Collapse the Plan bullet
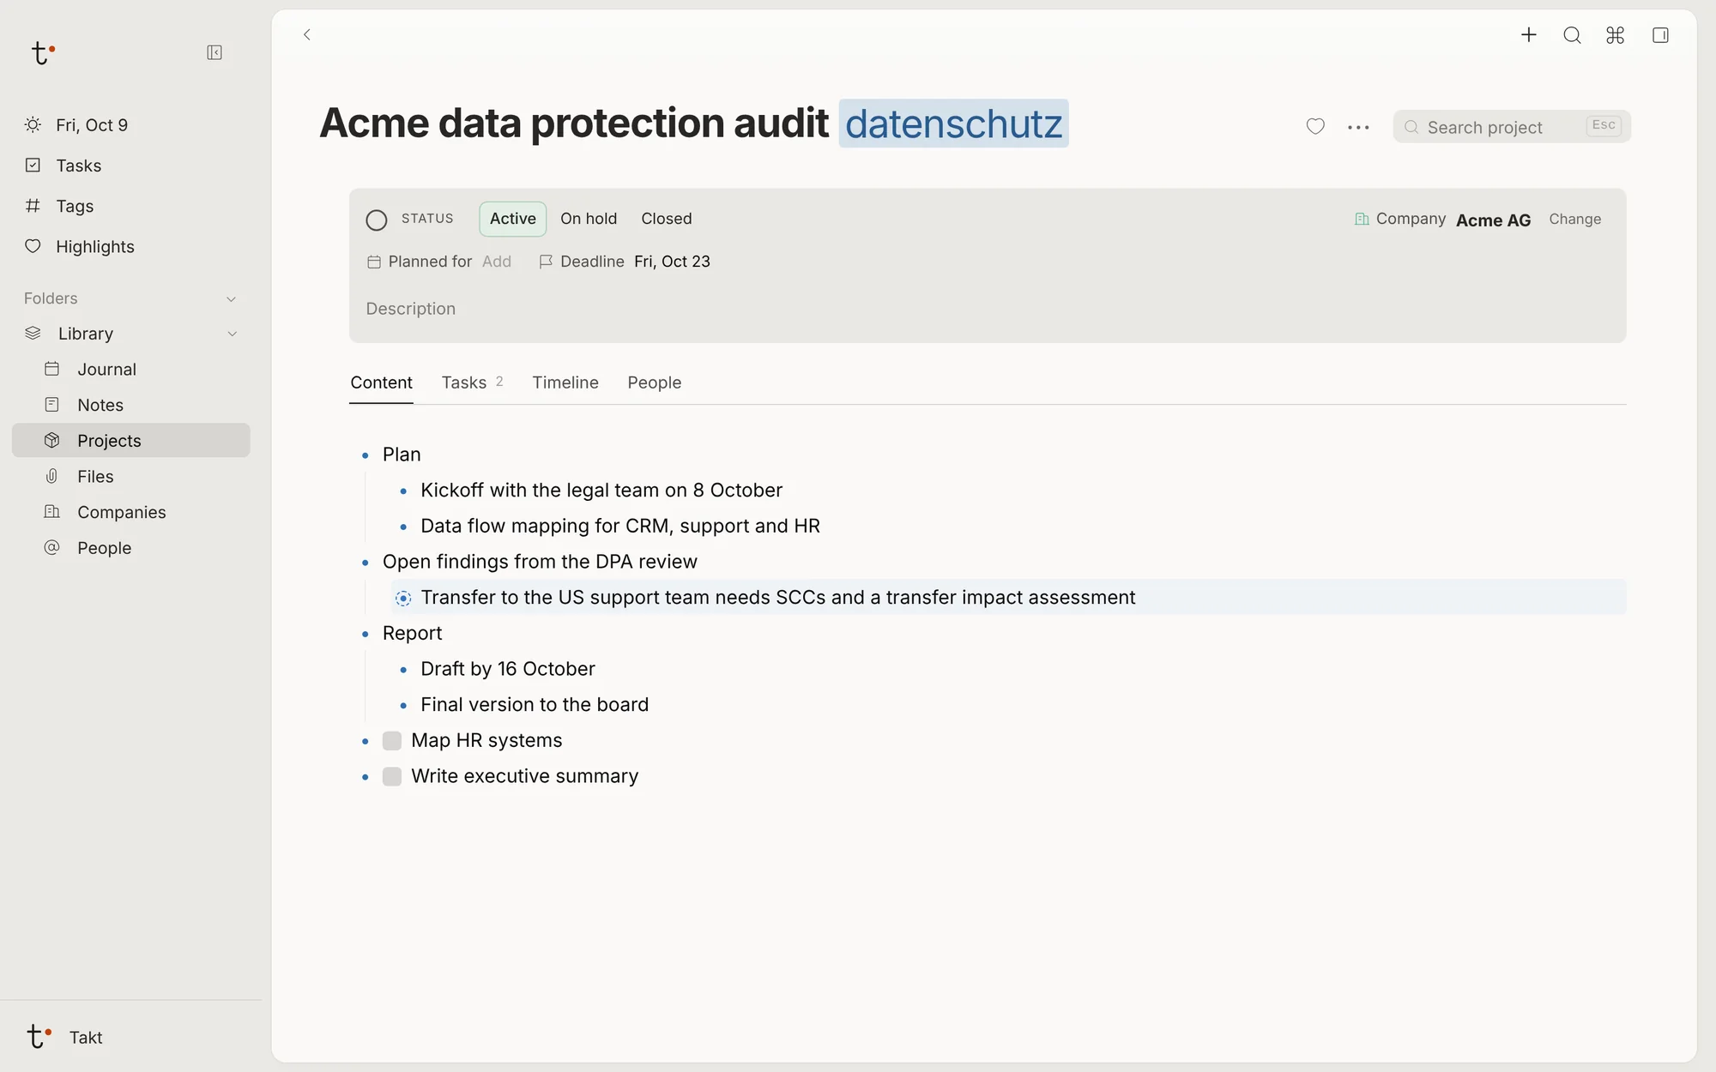The height and width of the screenshot is (1072, 1716). coord(366,455)
